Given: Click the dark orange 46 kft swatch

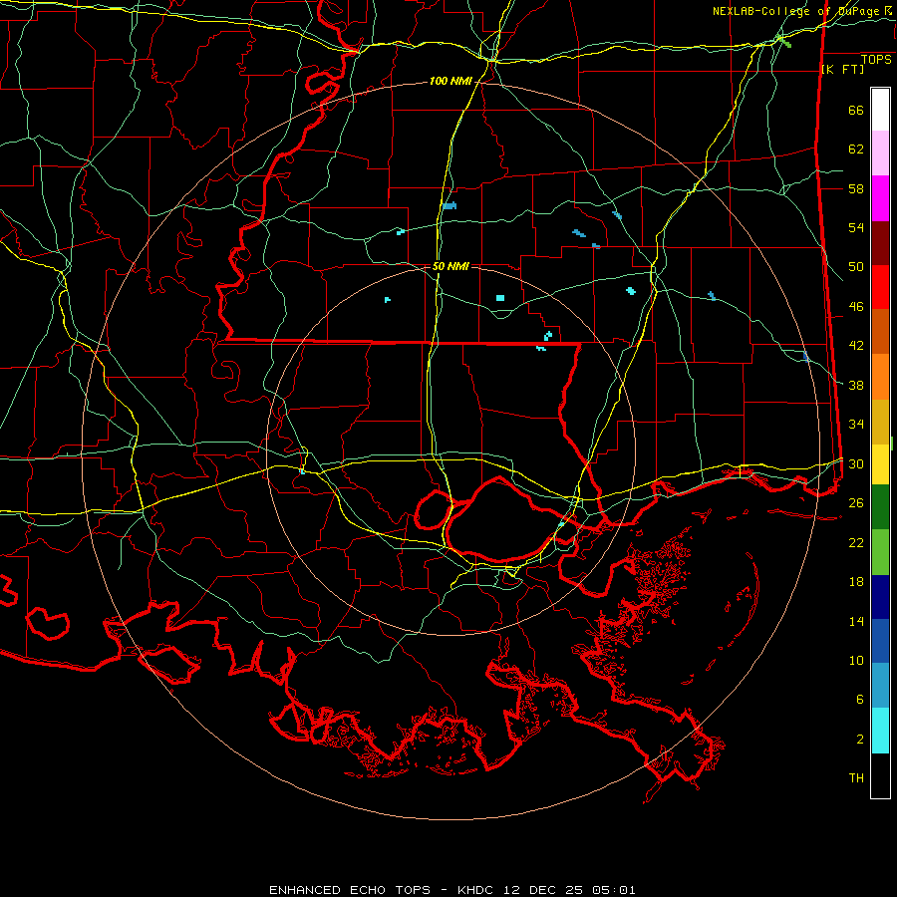Looking at the screenshot, I should 880,332.
